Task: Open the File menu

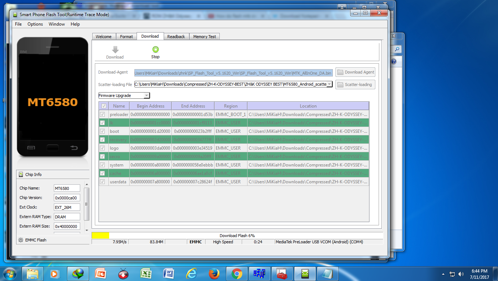Action: click(x=18, y=24)
